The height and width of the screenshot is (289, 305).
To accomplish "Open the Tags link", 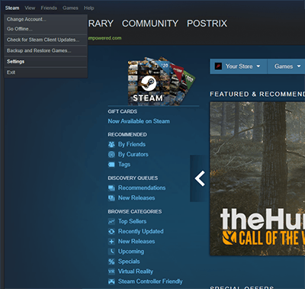I will click(124, 165).
